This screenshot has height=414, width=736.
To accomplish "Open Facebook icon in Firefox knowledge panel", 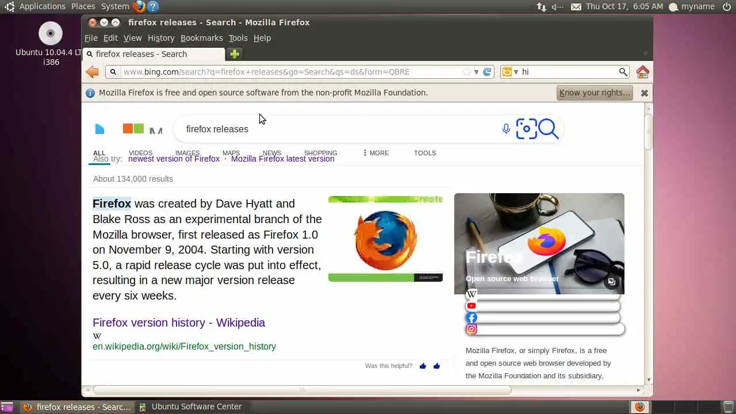I will [471, 317].
